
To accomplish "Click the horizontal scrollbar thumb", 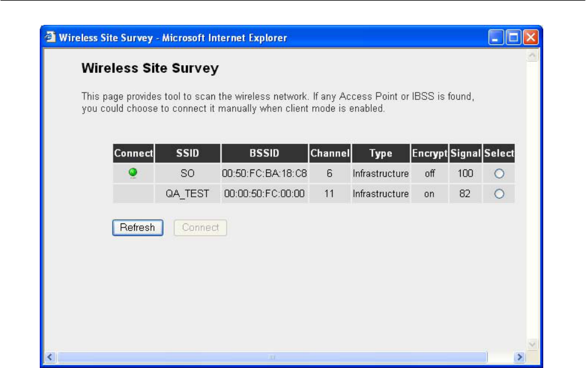I will [x=272, y=357].
